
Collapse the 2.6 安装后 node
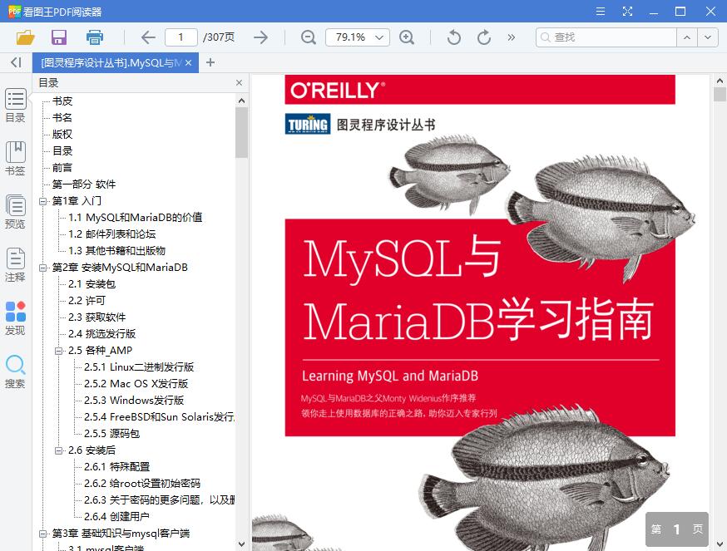[x=58, y=450]
